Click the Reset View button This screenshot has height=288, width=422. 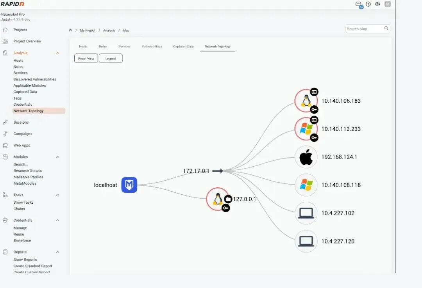pyautogui.click(x=86, y=58)
